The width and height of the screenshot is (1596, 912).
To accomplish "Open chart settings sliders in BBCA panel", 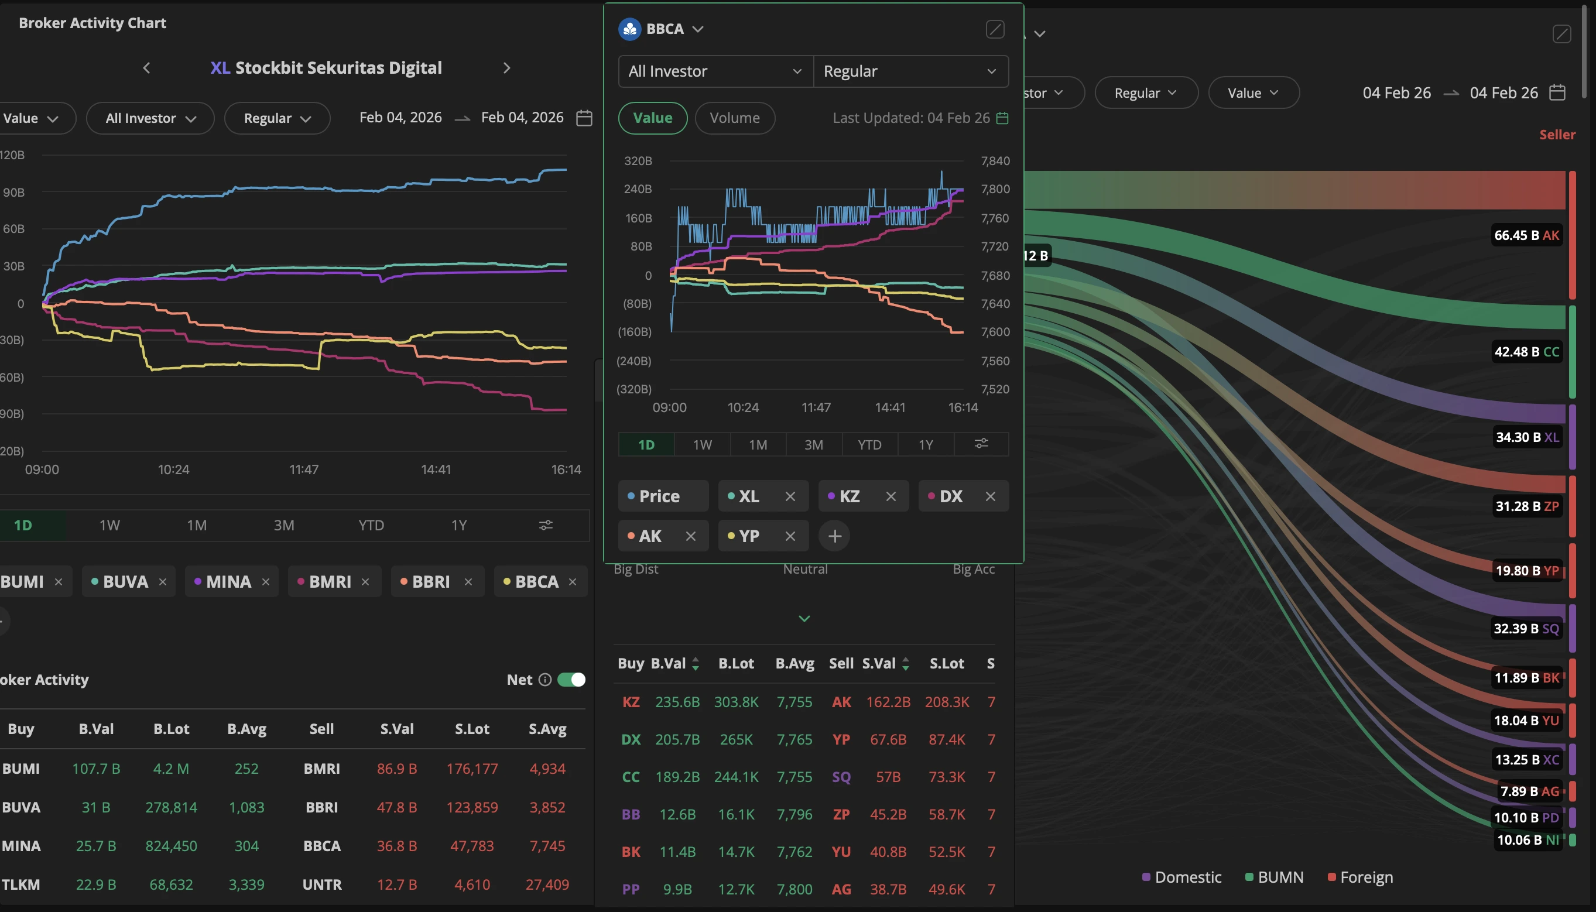I will point(981,444).
